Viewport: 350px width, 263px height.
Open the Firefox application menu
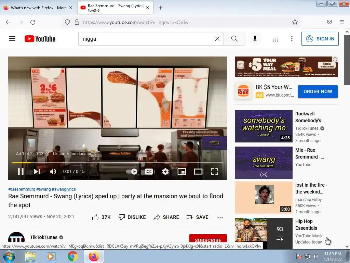(342, 22)
